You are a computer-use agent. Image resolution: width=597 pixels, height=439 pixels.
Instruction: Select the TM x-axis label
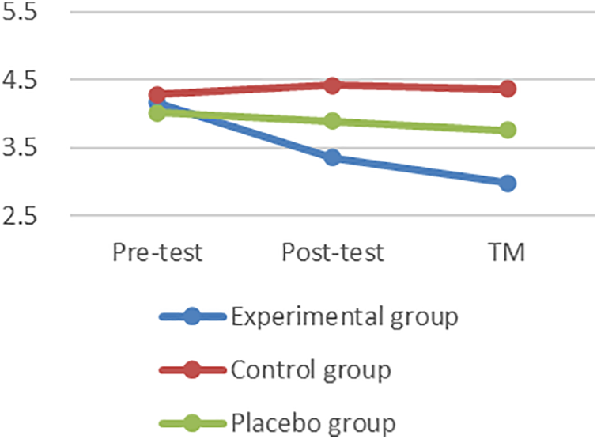pyautogui.click(x=507, y=252)
